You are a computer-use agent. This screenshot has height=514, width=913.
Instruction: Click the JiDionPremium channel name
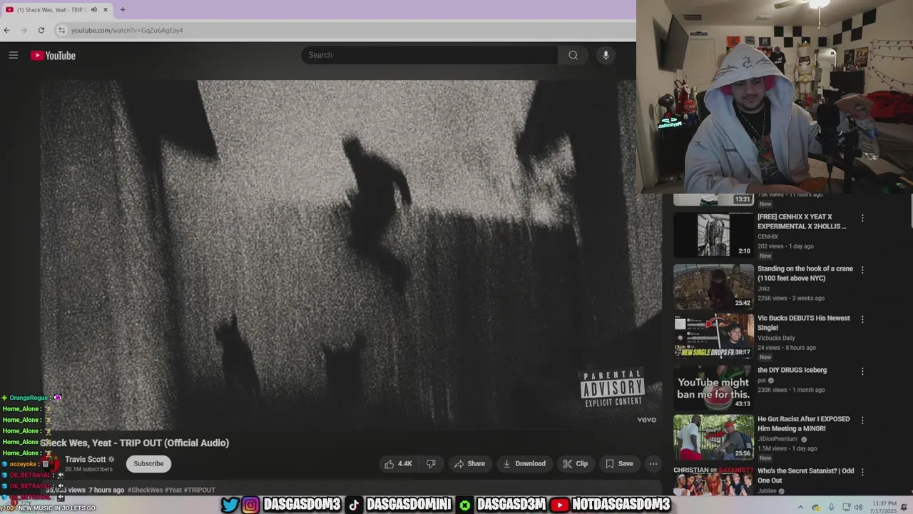click(777, 439)
